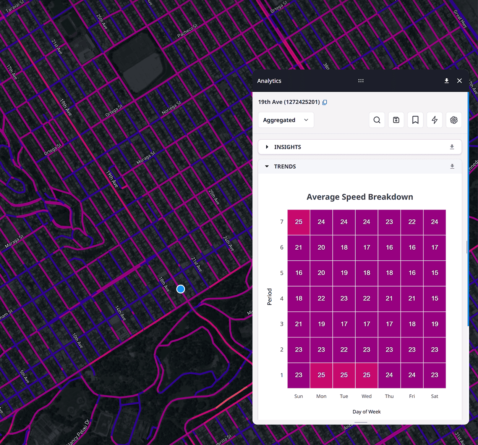Select Wednesday period 1 cell showing 25
Screen dimensions: 478x445
click(367, 375)
